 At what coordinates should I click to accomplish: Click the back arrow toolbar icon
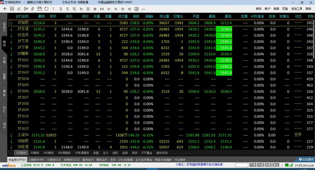click(x=5, y=9)
